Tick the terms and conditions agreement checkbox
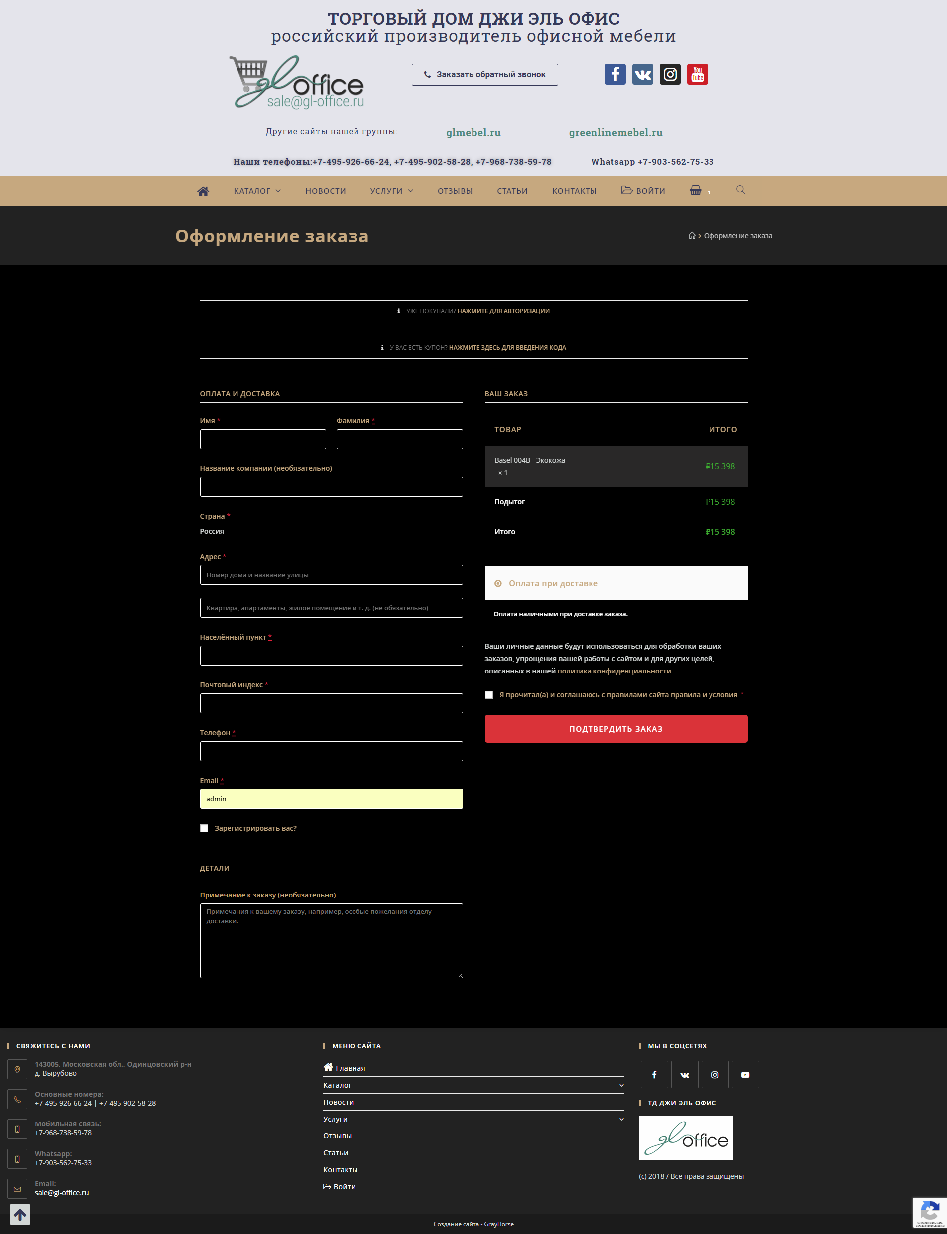The image size is (947, 1234). tap(489, 695)
